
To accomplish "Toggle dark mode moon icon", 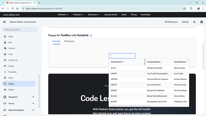I will [194, 22].
